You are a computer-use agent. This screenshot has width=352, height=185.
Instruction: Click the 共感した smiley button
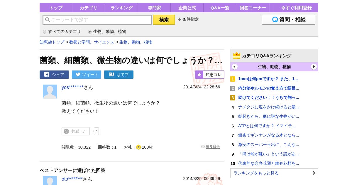tap(76, 131)
